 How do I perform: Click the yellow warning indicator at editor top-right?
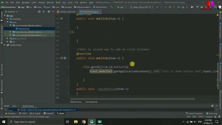click(x=217, y=15)
